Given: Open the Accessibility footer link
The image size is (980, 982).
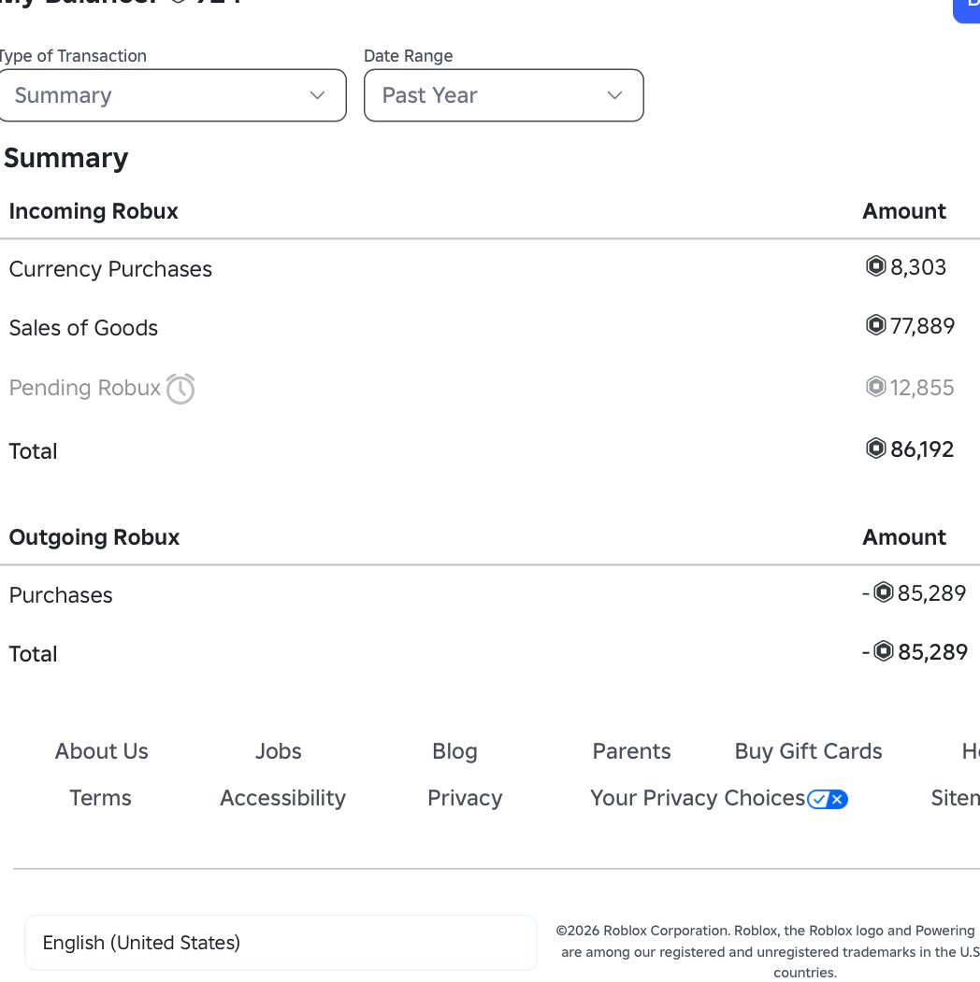Looking at the screenshot, I should pyautogui.click(x=282, y=799).
